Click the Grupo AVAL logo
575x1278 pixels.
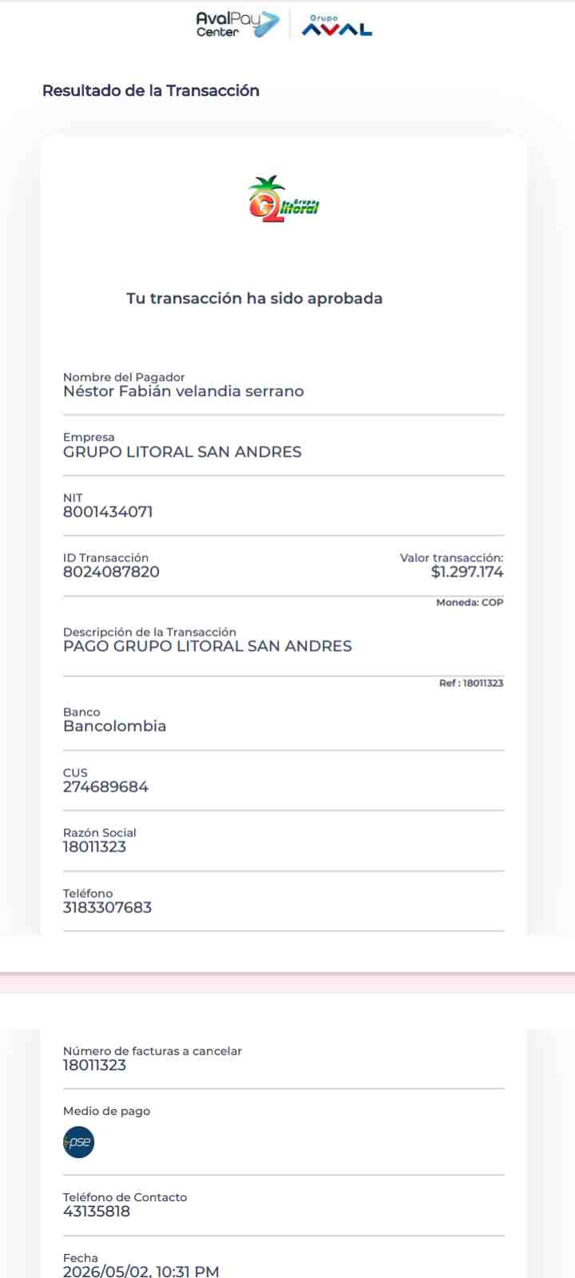click(x=337, y=26)
